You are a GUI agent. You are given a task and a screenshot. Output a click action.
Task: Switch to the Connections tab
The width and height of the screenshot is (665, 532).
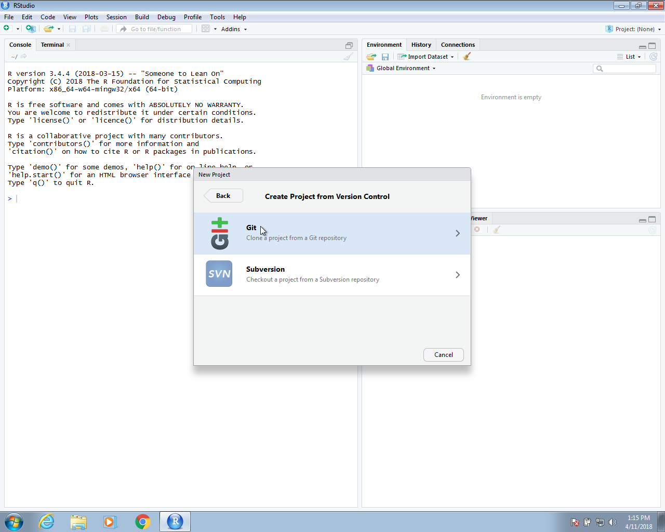[x=458, y=45]
